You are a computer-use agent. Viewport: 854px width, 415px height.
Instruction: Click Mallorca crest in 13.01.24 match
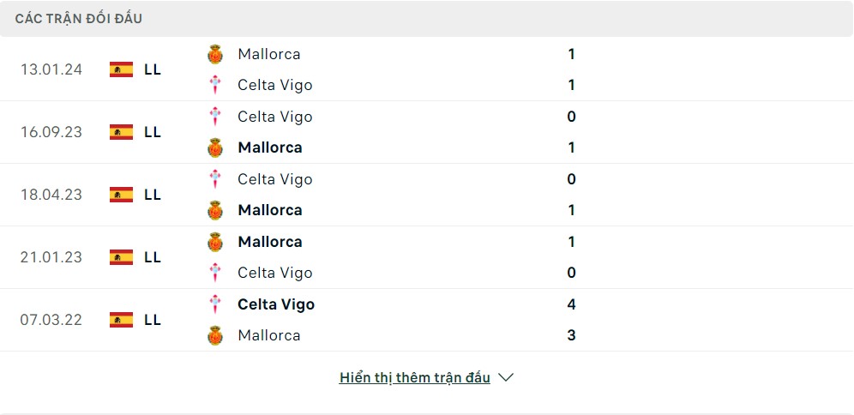215,54
